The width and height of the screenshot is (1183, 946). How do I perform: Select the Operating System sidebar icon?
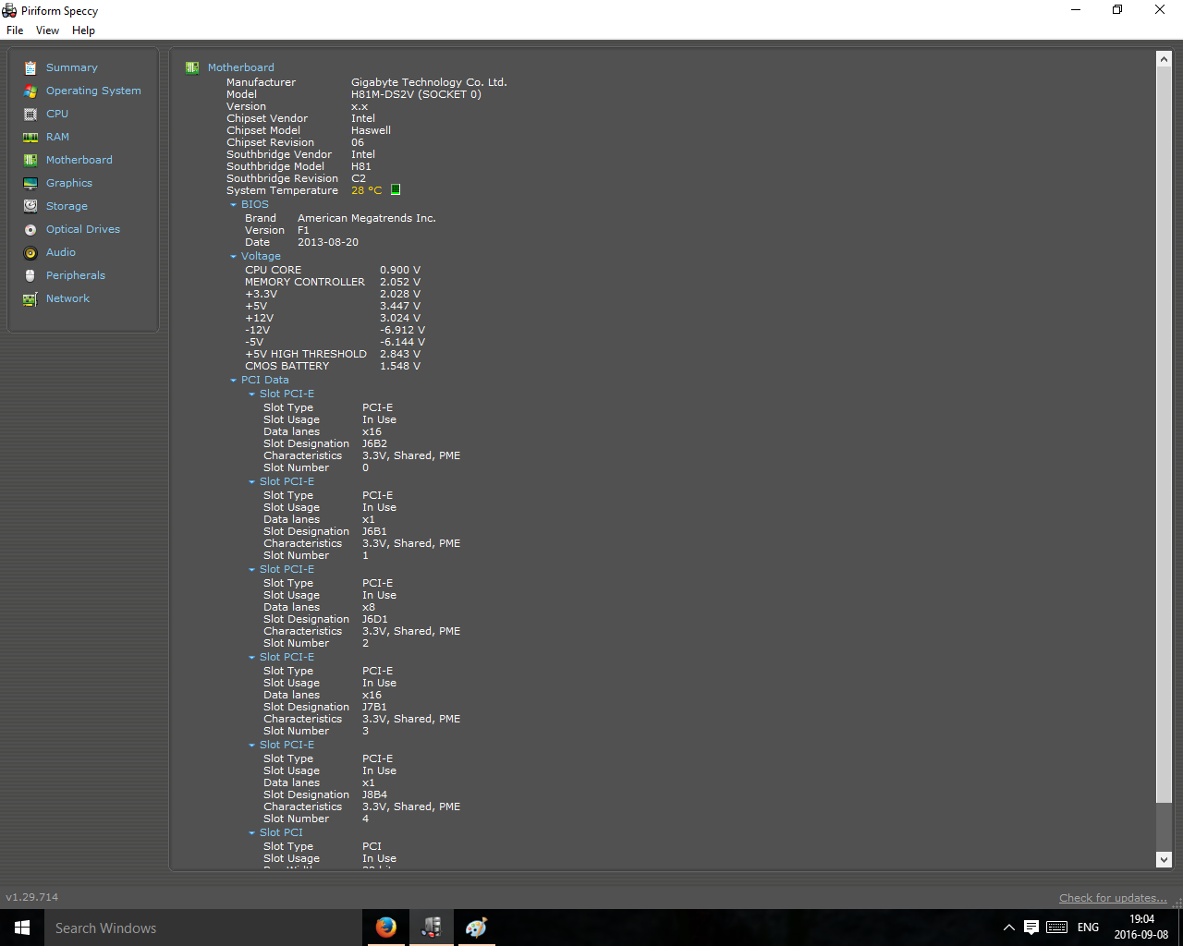(30, 91)
